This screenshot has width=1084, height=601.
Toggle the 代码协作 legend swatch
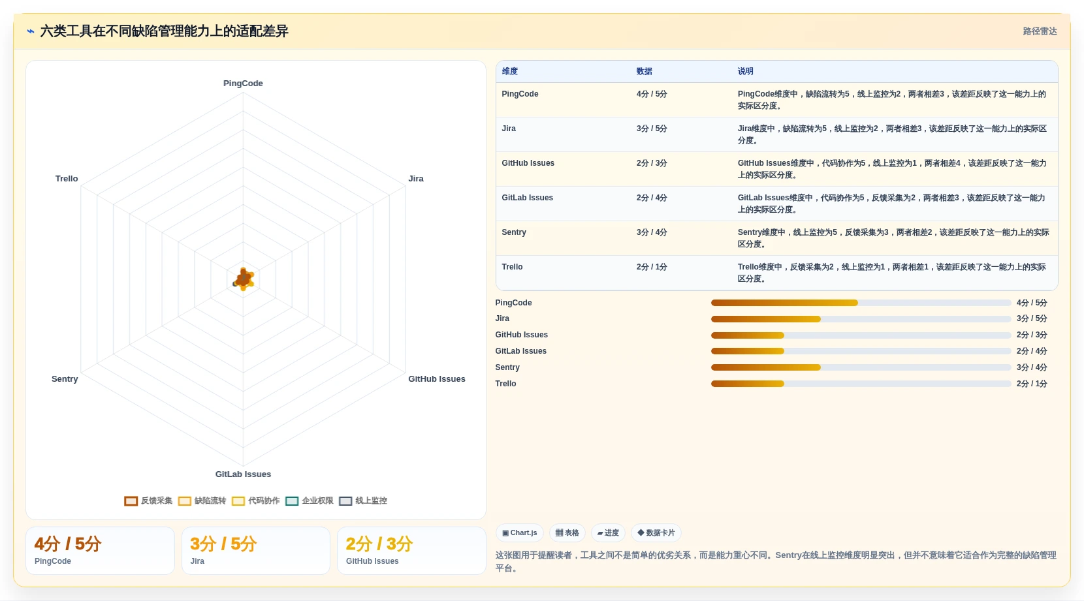238,501
